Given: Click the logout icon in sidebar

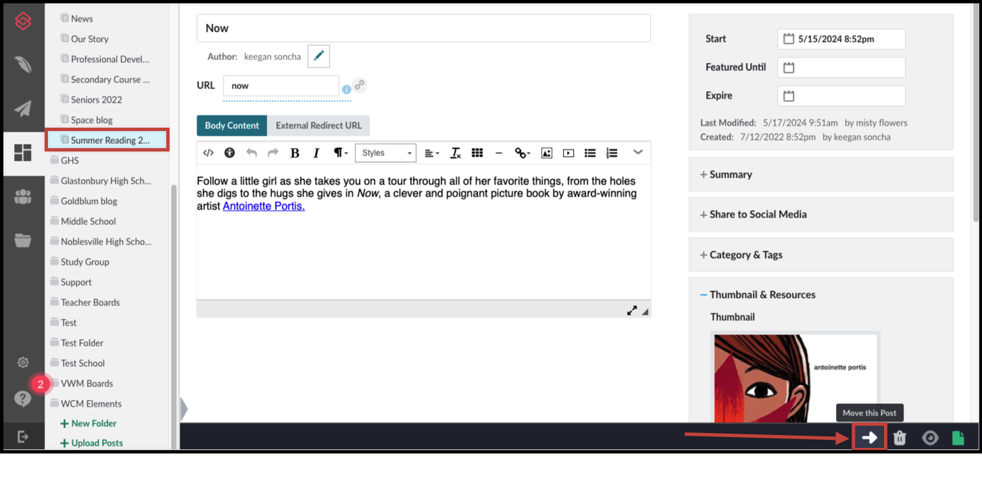Looking at the screenshot, I should tap(23, 437).
